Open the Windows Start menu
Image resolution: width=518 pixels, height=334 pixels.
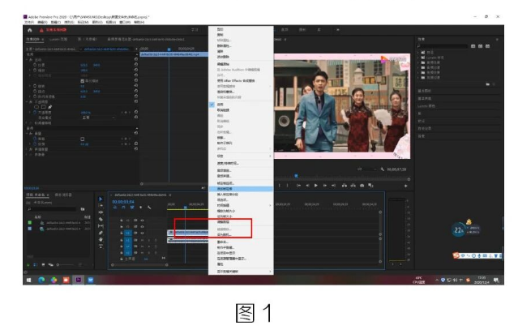tap(28, 279)
